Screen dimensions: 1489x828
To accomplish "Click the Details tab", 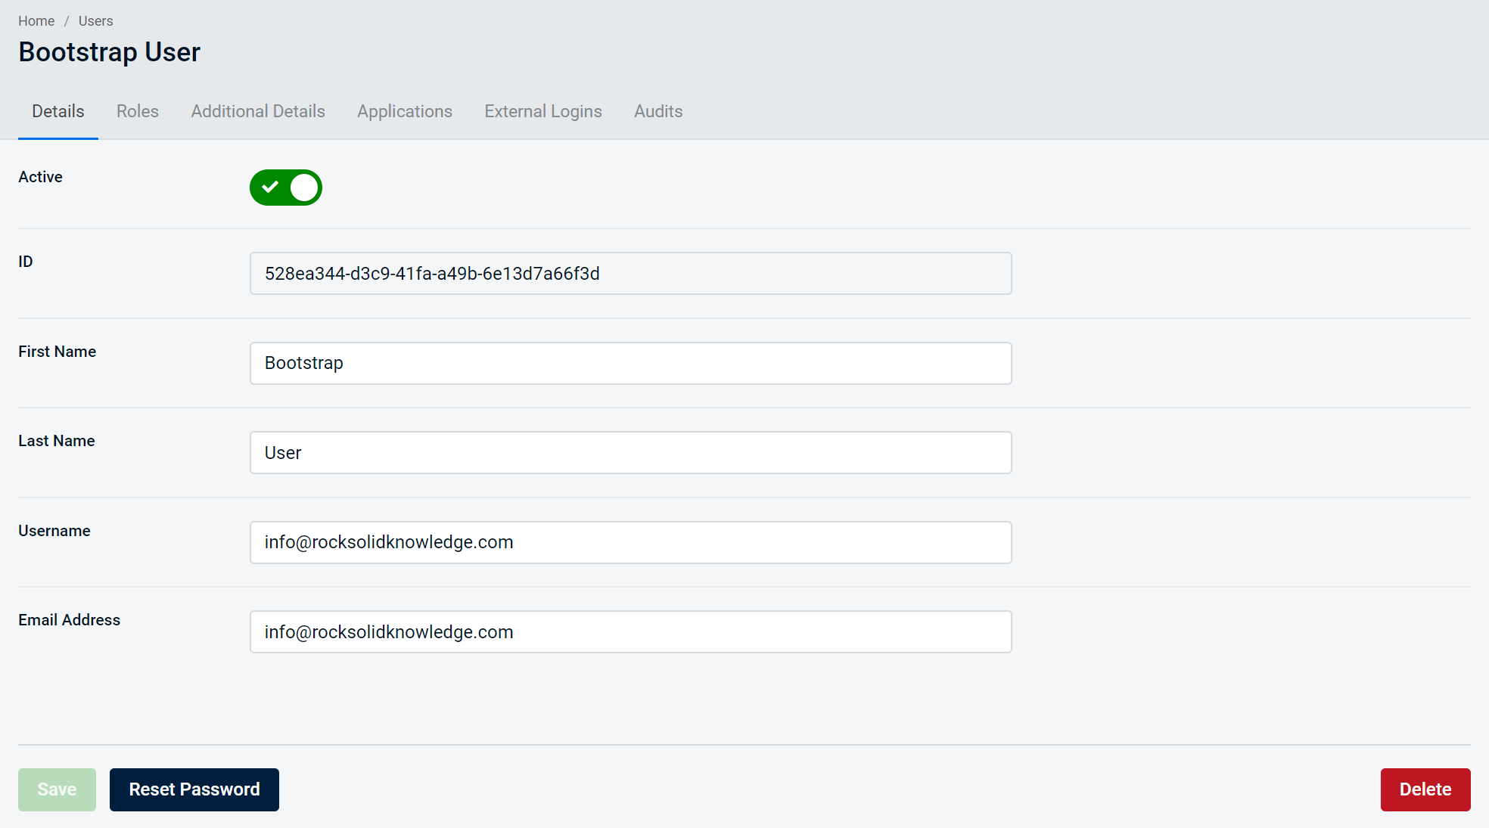I will tap(57, 111).
